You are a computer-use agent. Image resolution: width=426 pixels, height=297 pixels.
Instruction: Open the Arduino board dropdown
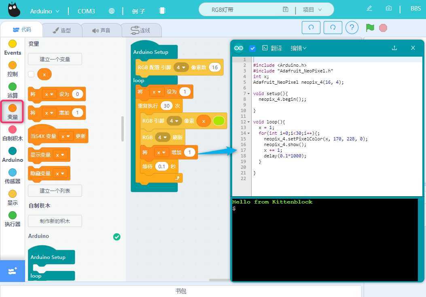[45, 11]
